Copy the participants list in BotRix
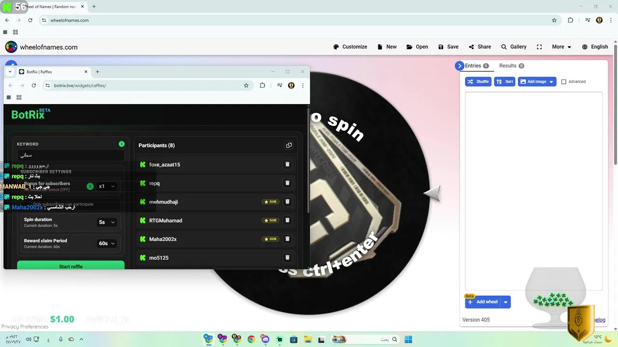Image resolution: width=618 pixels, height=347 pixels. pyautogui.click(x=289, y=145)
